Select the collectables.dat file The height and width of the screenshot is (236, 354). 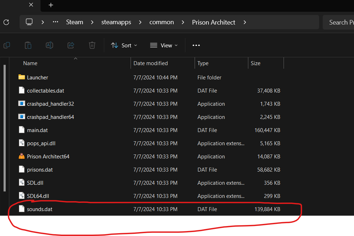click(46, 90)
